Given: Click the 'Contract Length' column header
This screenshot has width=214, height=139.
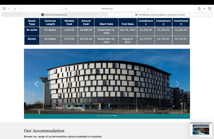Looking at the screenshot, I should point(50,22).
